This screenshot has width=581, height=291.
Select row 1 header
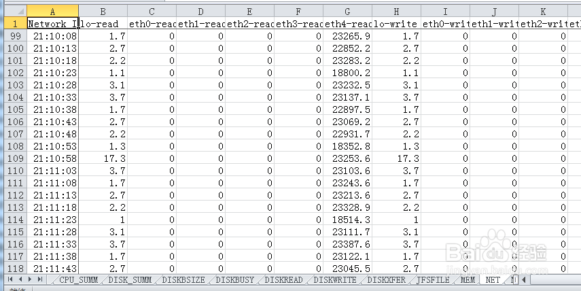click(15, 23)
